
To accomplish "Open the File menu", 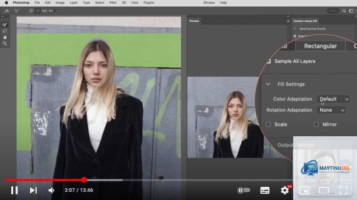I will (x=37, y=3).
